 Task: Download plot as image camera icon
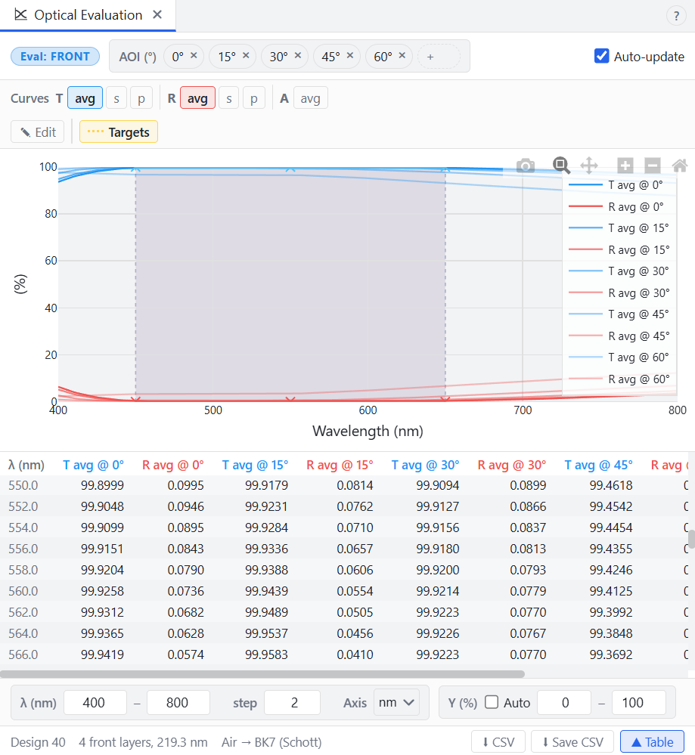pyautogui.click(x=526, y=166)
